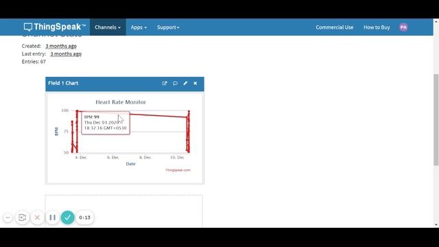Screen dimensions: 439x247
Task: Click the scrollbar up arrow
Action: (x=436, y=21)
